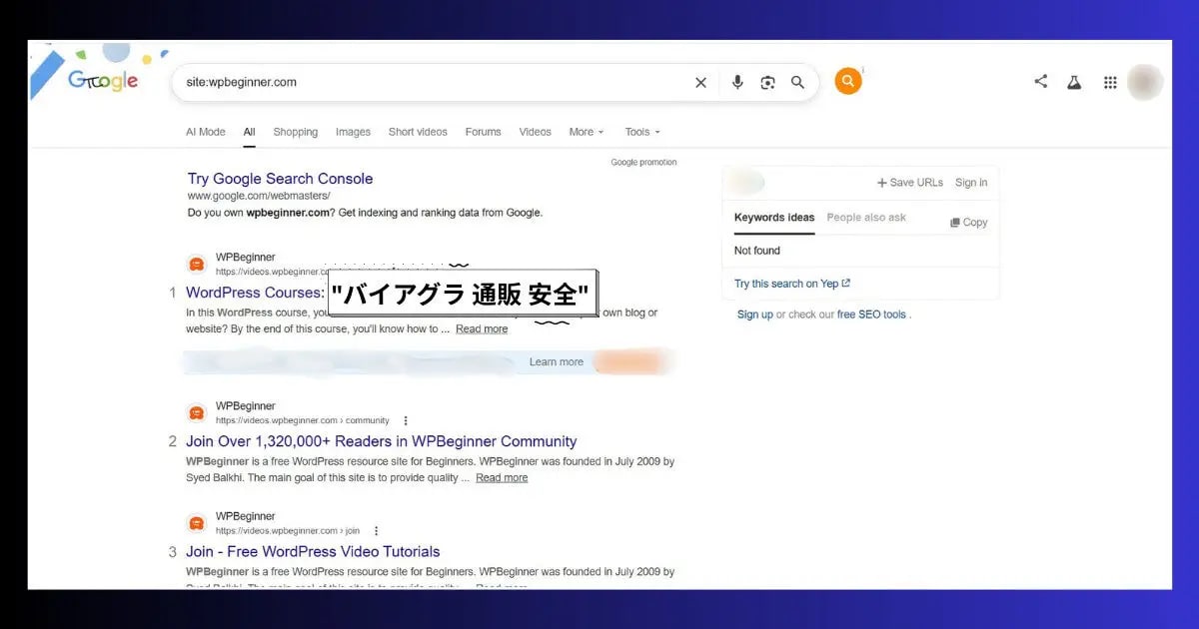Expand the More results dropdown
Image resolution: width=1199 pixels, height=629 pixels.
click(x=586, y=131)
